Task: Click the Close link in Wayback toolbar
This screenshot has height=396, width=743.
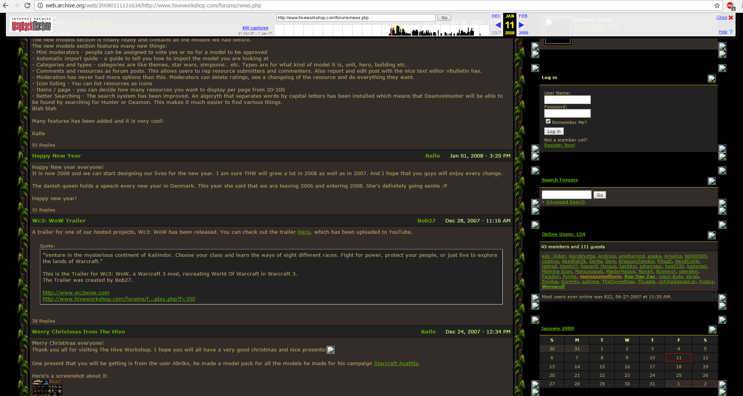Action: 722,17
